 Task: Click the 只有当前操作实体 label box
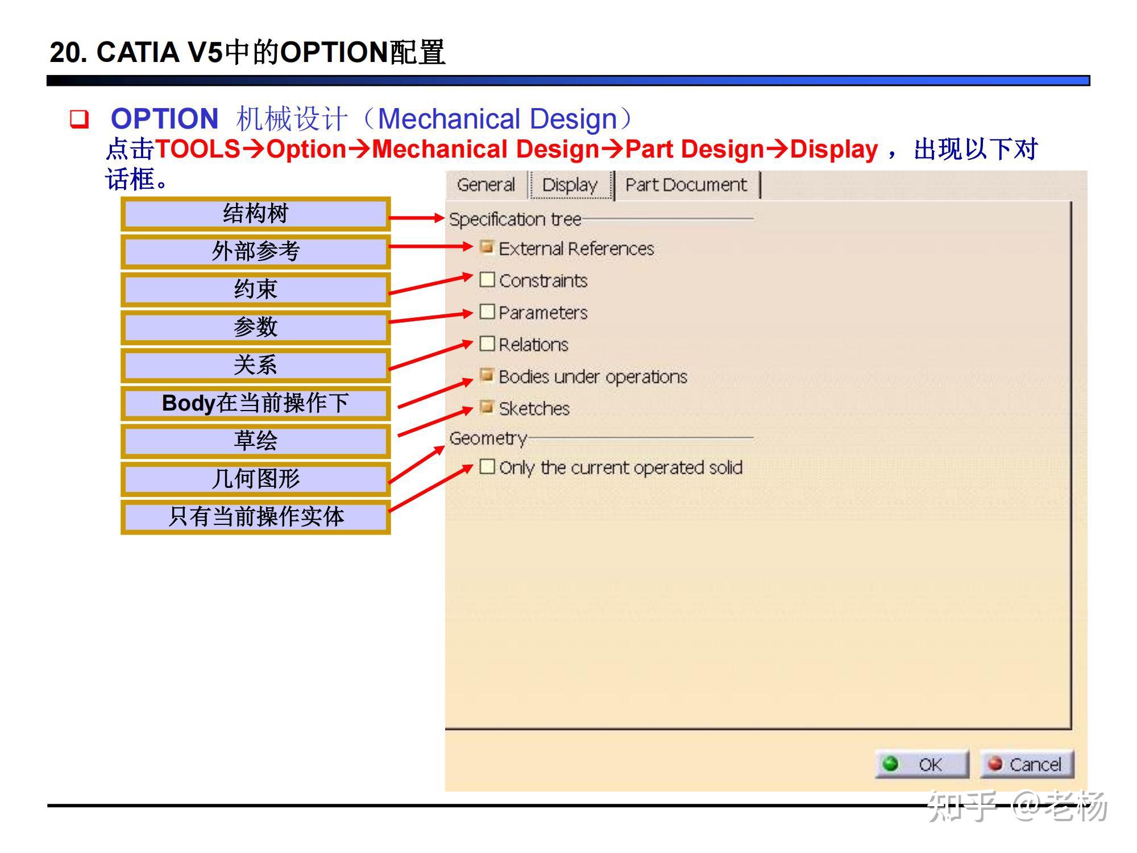(256, 517)
